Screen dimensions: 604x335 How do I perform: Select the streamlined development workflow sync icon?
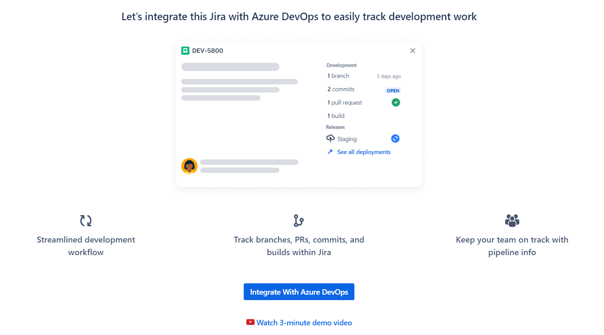coord(86,220)
